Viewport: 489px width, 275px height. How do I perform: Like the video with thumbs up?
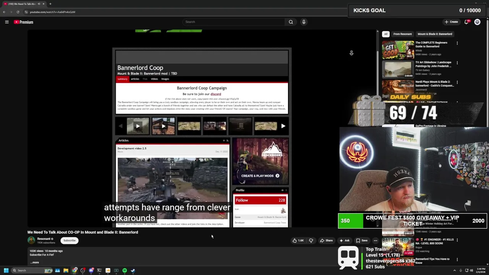point(298,241)
